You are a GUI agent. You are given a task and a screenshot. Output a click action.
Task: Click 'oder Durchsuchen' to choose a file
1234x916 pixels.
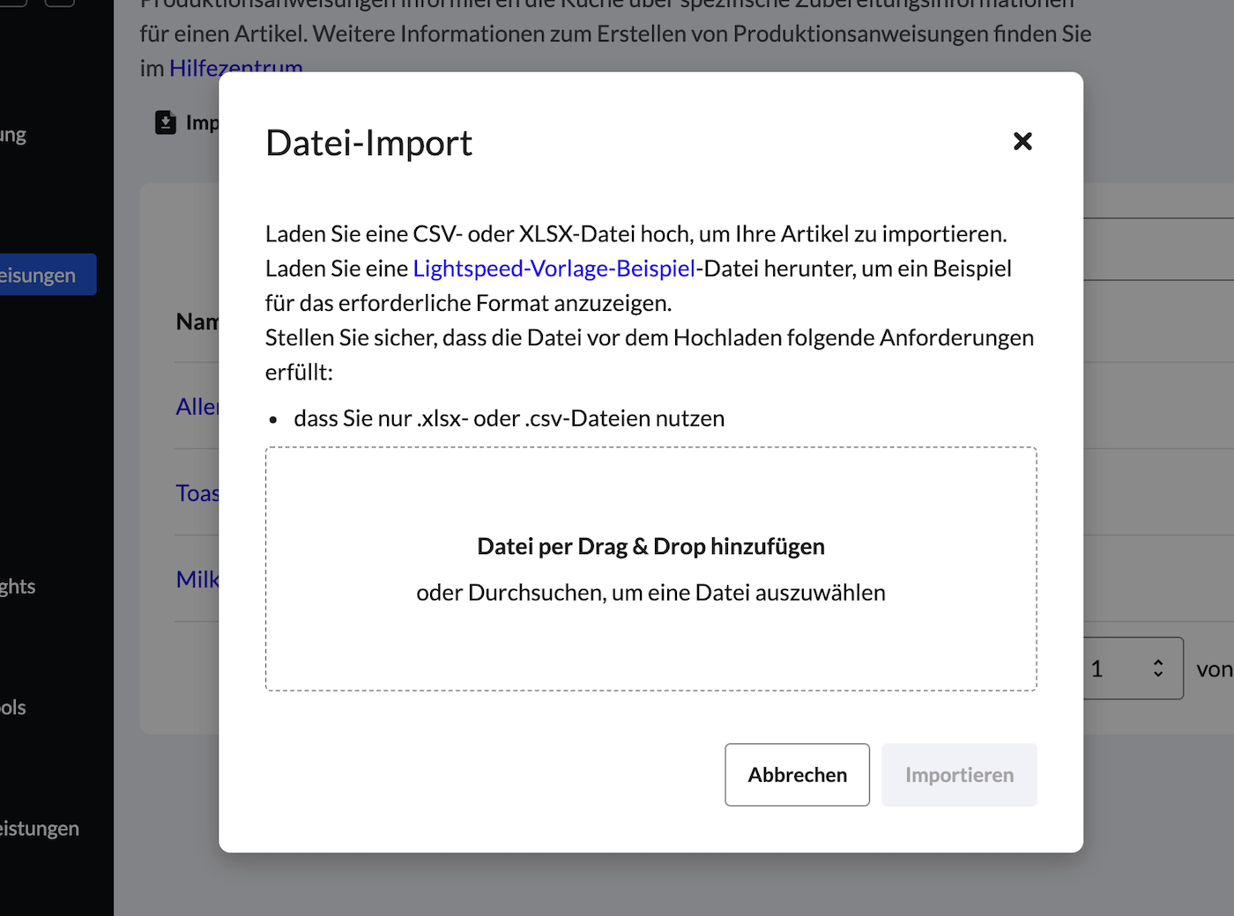click(x=650, y=593)
